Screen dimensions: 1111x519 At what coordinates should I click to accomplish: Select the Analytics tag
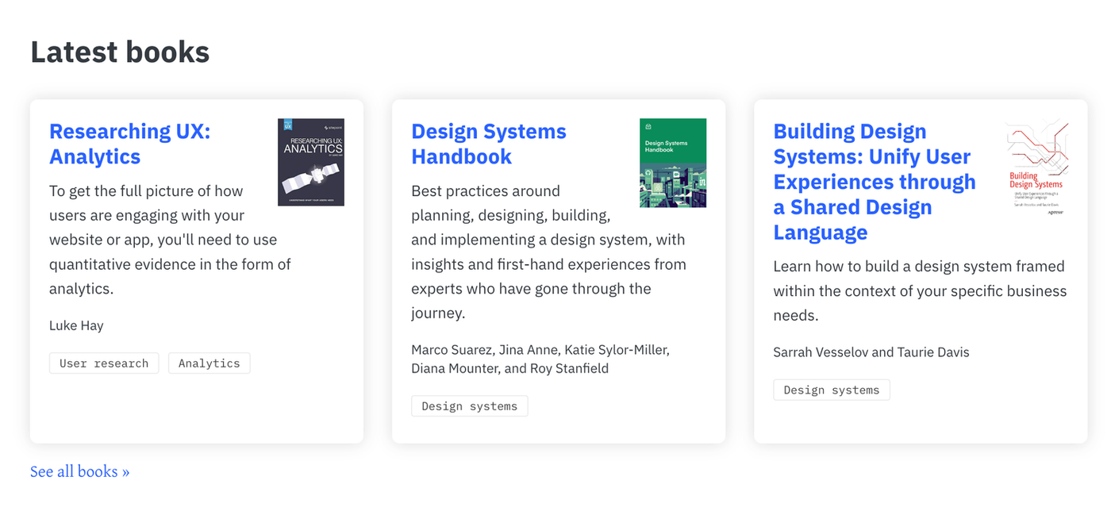209,363
